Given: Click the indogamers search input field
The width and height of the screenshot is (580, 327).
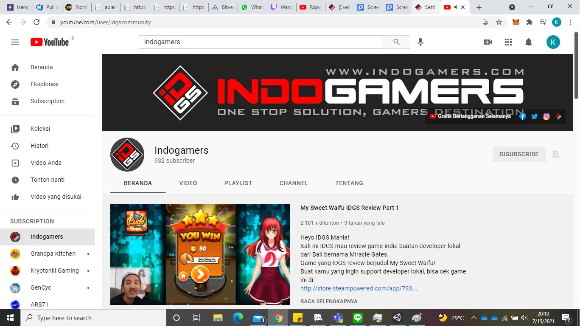Looking at the screenshot, I should click(261, 42).
